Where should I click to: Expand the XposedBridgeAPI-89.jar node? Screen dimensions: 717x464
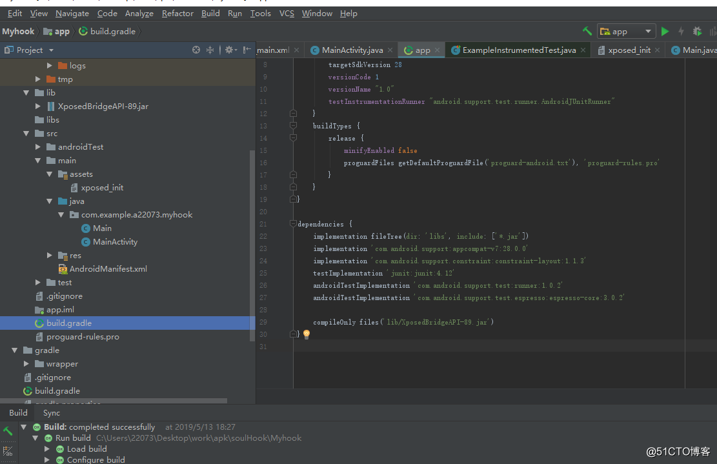tap(38, 106)
